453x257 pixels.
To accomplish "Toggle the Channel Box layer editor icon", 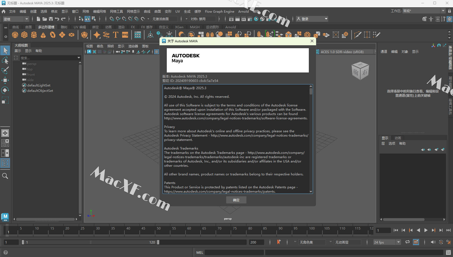I will [x=450, y=19].
